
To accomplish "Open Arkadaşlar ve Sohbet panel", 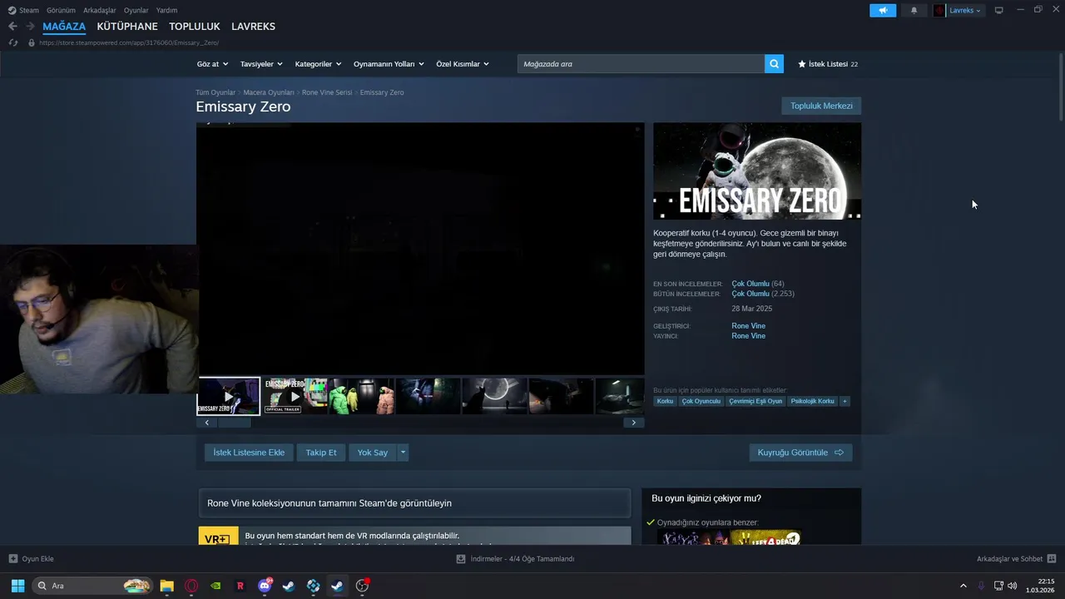I will (1016, 559).
